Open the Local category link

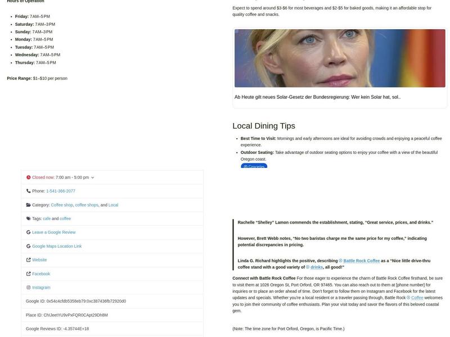click(113, 205)
